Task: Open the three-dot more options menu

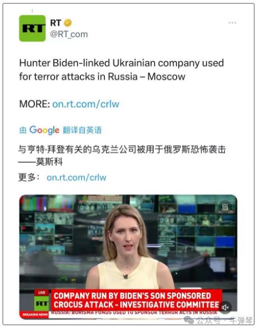Action: 232,23
